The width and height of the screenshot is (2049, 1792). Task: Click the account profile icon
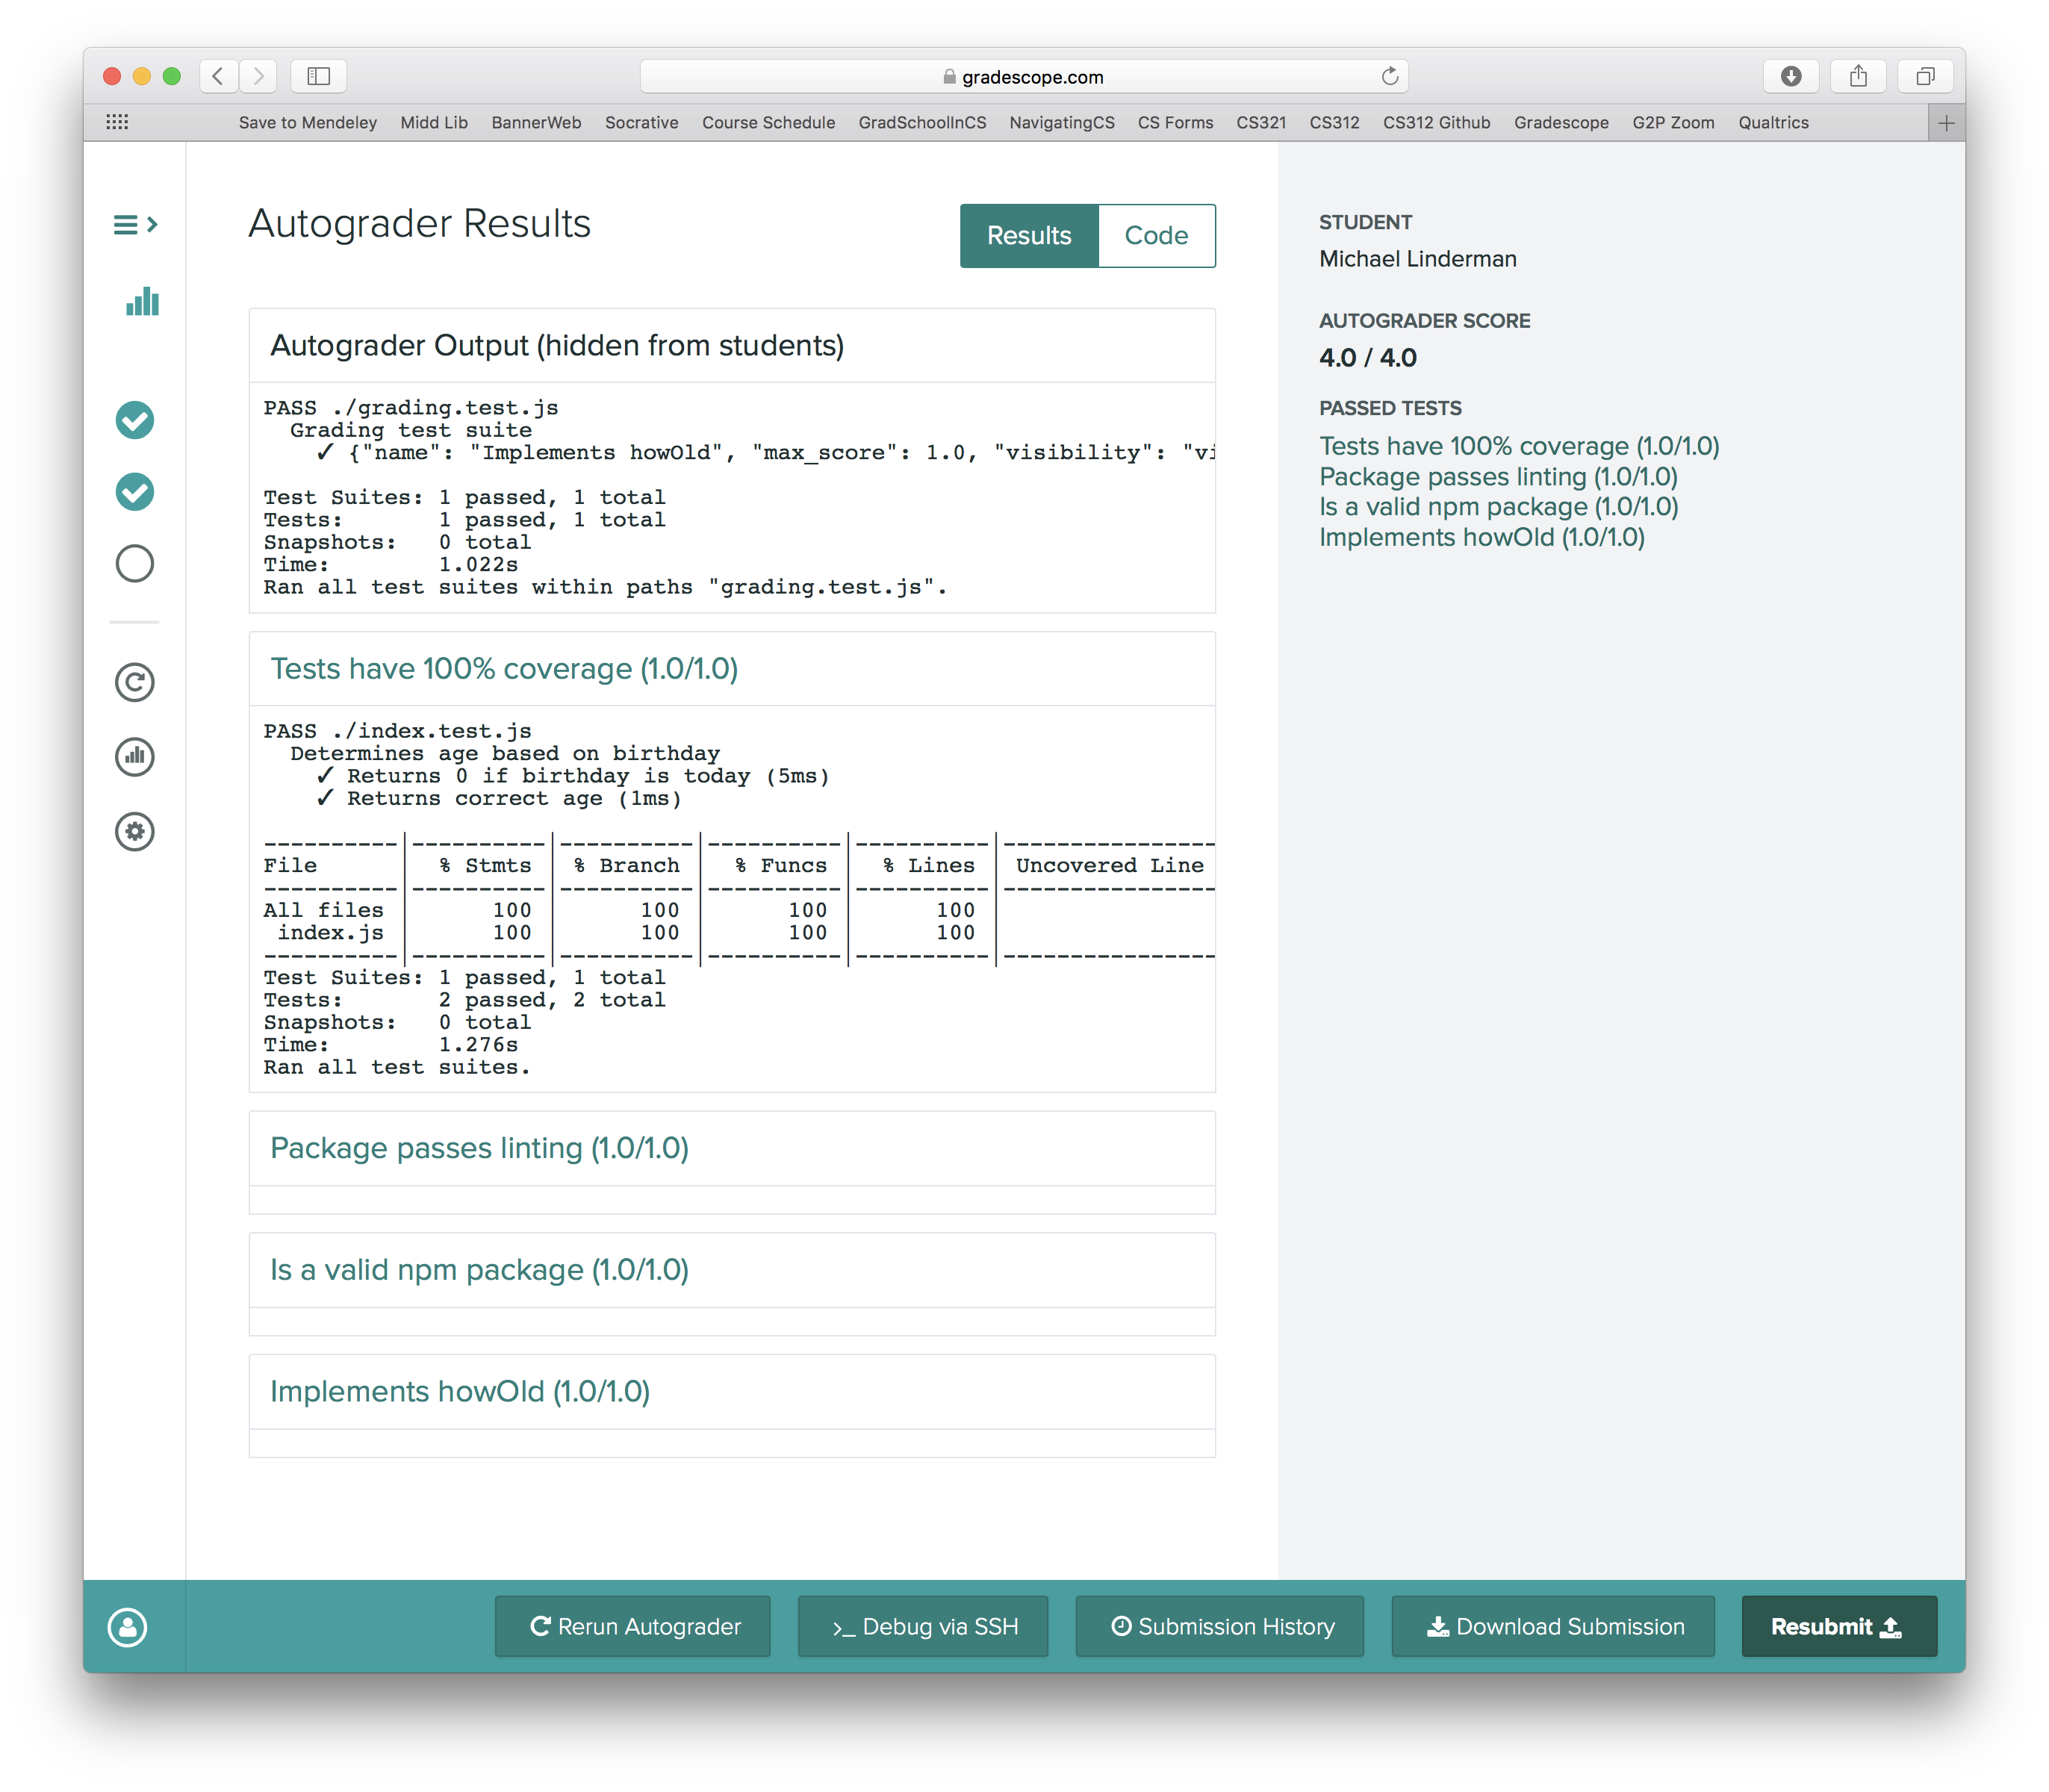coord(128,1627)
